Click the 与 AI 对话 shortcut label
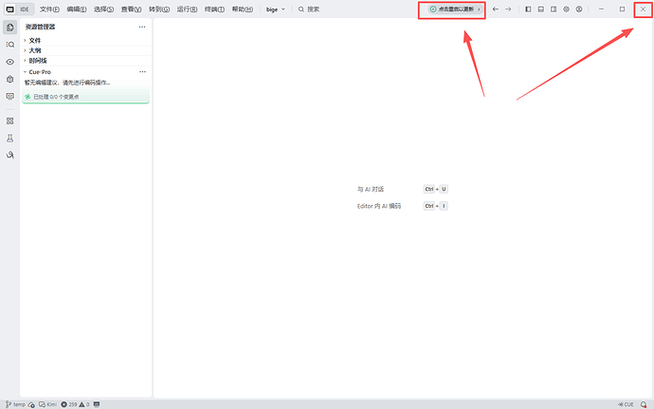This screenshot has width=654, height=409. tap(371, 189)
